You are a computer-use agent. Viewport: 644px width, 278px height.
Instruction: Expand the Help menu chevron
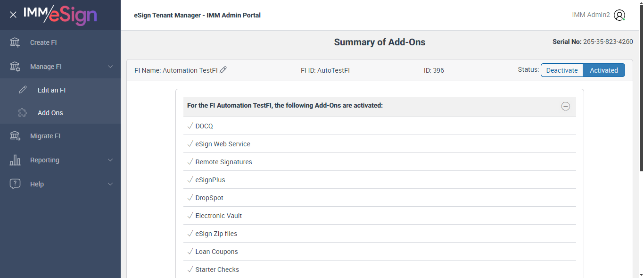(110, 184)
